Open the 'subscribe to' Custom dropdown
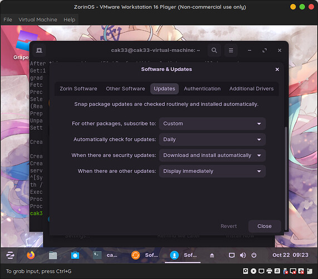 click(x=212, y=123)
